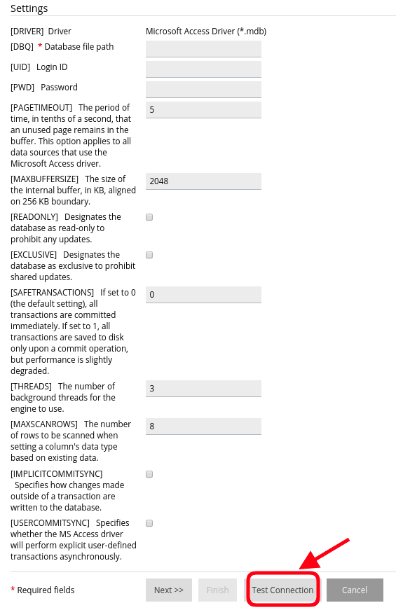Click the READONLY description label

pos(66,228)
